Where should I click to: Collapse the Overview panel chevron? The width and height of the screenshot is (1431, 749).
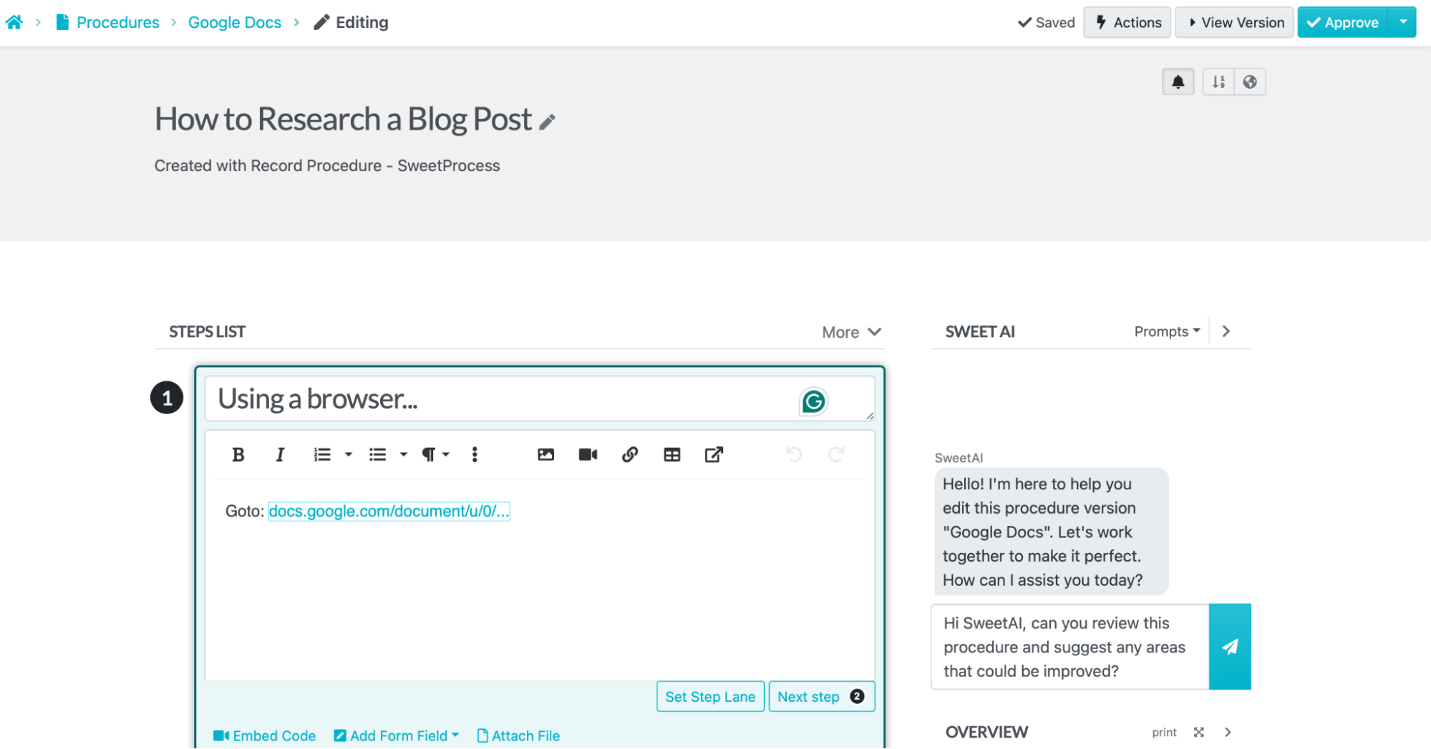click(x=1228, y=732)
